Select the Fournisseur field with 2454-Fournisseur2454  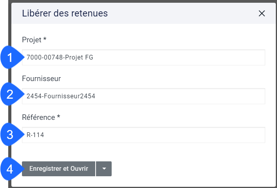tap(143, 96)
